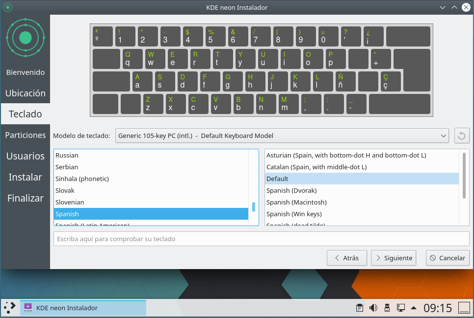Switch to the Particiones step
The image size is (474, 318).
point(25,135)
